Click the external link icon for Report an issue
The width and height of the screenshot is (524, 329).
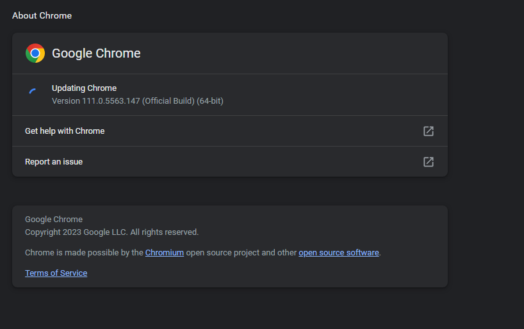pyautogui.click(x=429, y=162)
